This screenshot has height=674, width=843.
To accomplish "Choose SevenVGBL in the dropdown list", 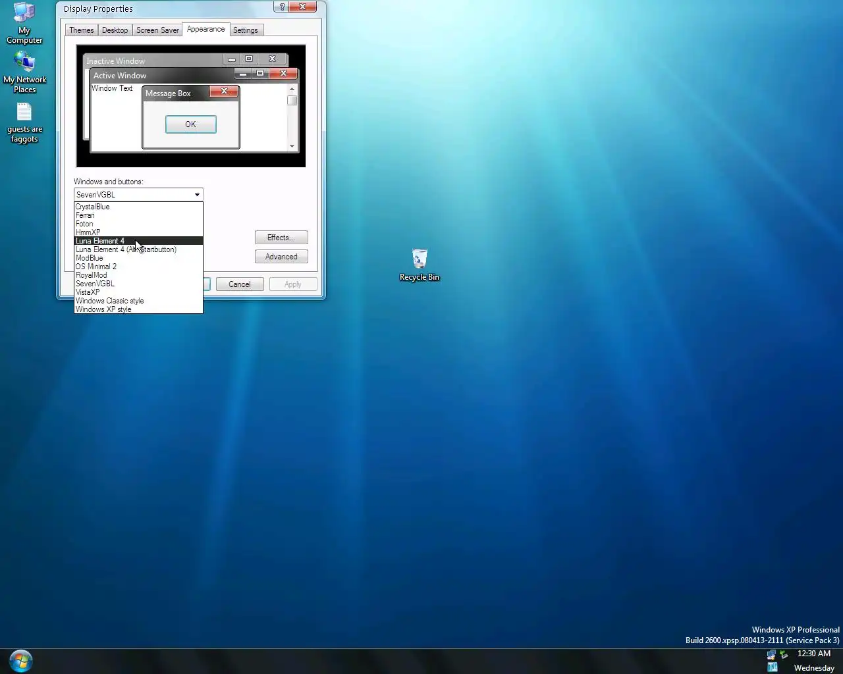I will tap(138, 284).
